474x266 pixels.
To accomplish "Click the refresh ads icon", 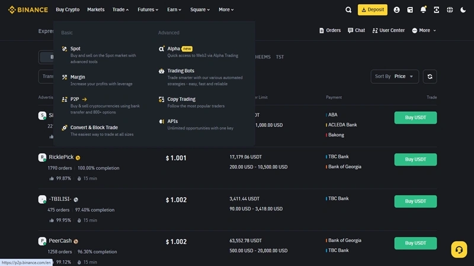I will pyautogui.click(x=430, y=77).
